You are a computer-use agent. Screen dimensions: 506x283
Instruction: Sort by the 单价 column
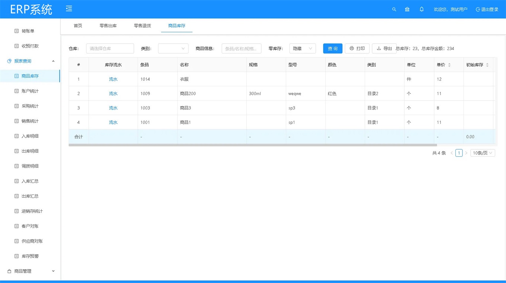(449, 65)
